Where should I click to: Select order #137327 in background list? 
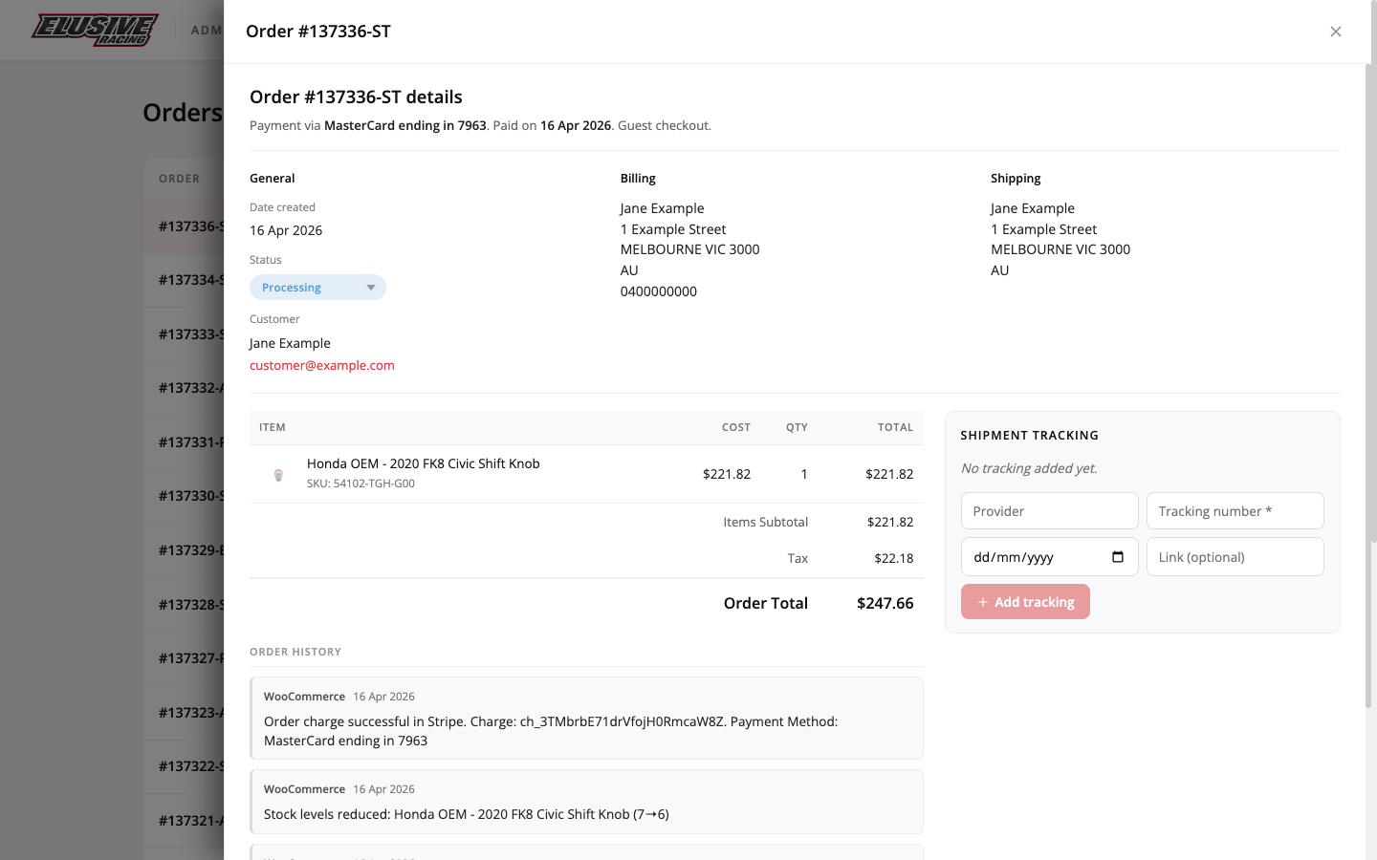tap(184, 658)
